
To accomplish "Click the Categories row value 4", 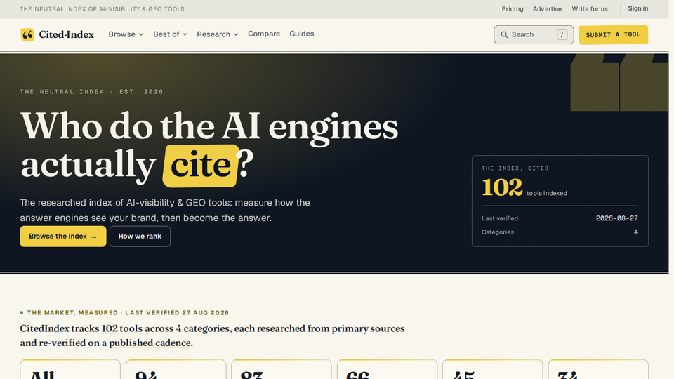I will pos(636,232).
